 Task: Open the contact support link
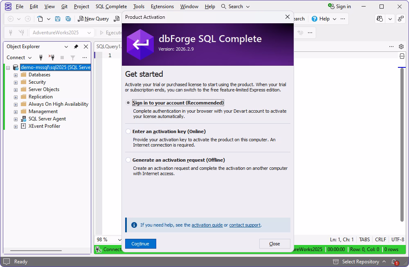click(x=245, y=225)
